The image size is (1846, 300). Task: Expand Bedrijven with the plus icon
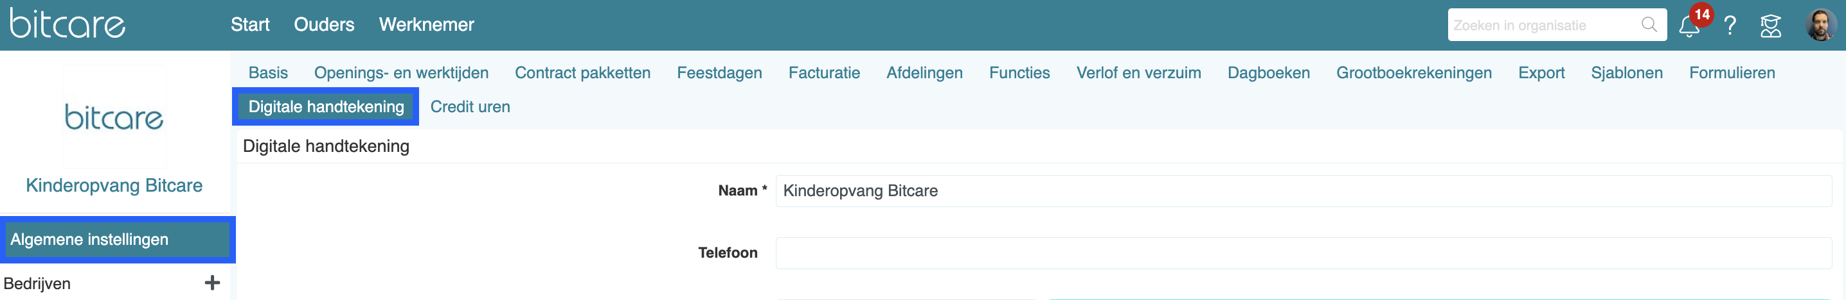212,283
